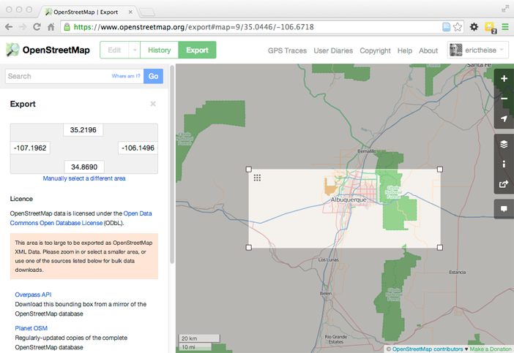
Task: Click the Make a Donation link
Action: pos(491,349)
